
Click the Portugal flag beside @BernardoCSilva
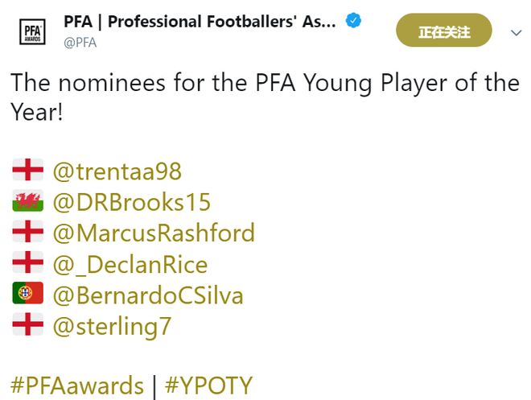point(28,293)
